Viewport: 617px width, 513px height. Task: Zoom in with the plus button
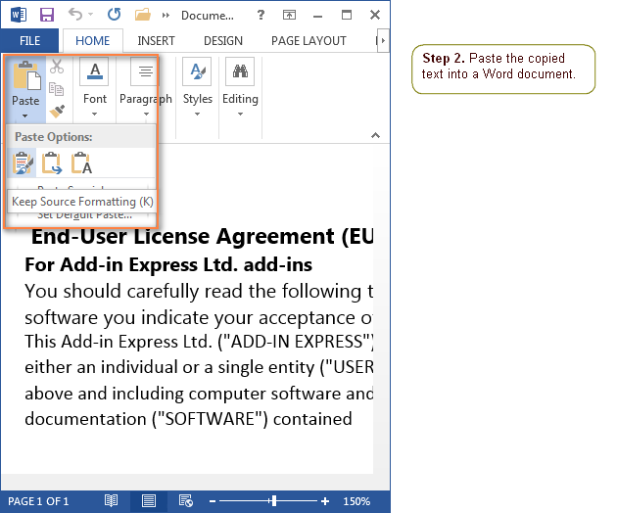(x=325, y=501)
